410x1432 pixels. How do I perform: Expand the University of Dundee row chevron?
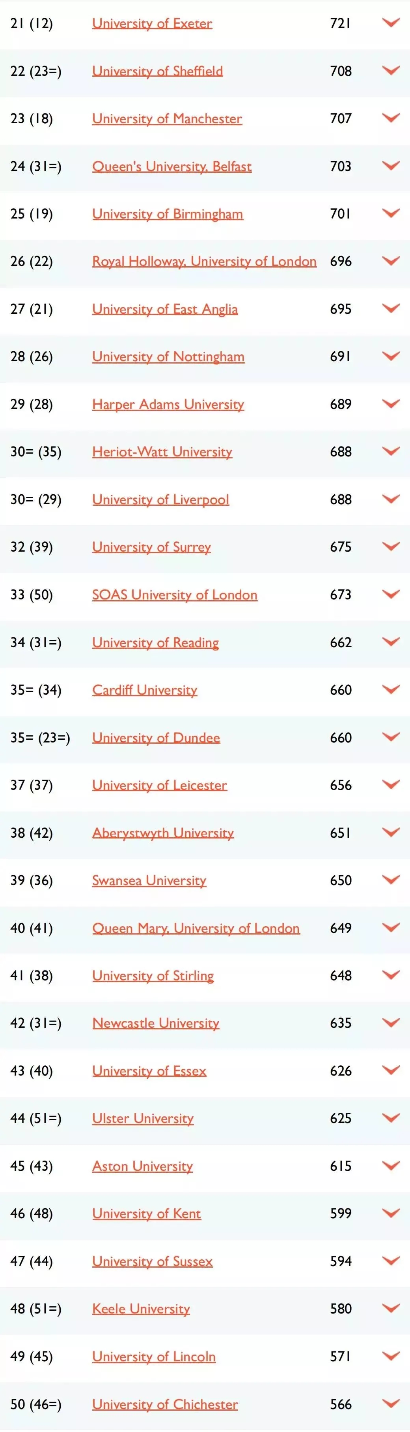(x=391, y=737)
